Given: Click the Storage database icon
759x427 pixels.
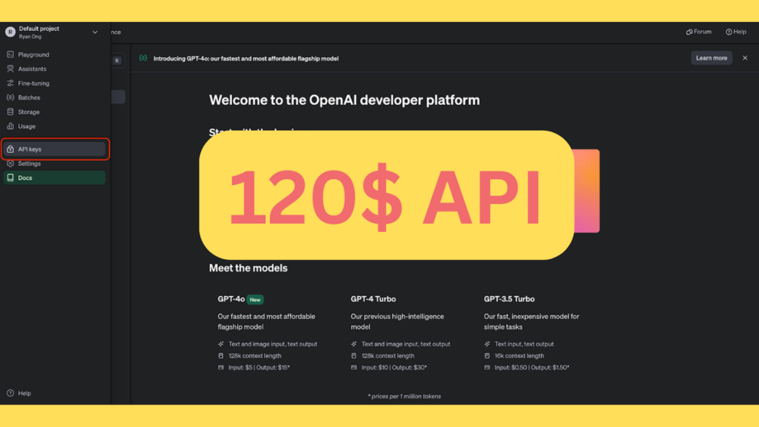Looking at the screenshot, I should click(10, 112).
